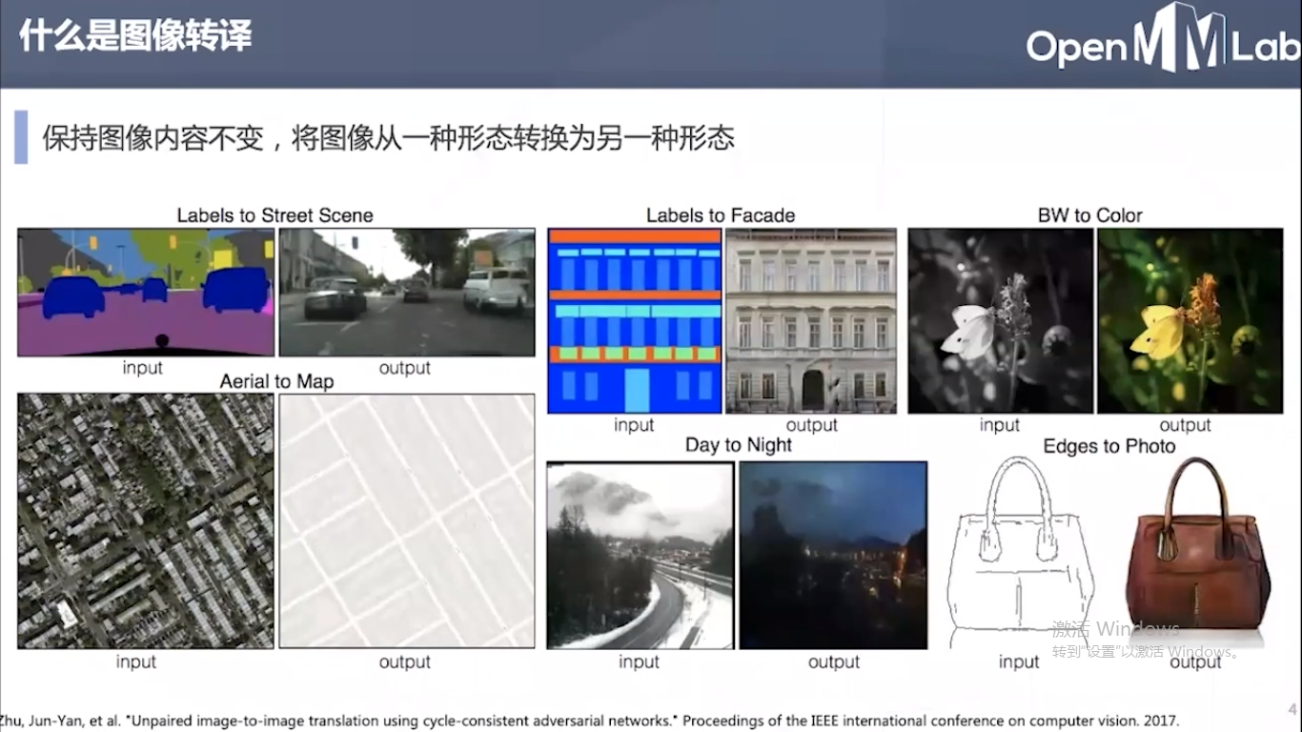Click the Aerial to Map heading
The image size is (1302, 732).
[276, 381]
